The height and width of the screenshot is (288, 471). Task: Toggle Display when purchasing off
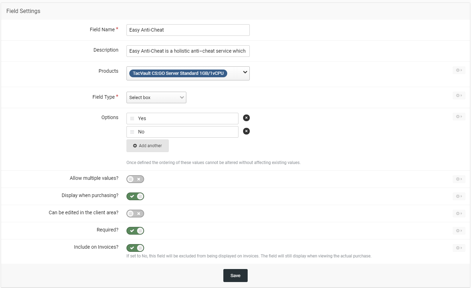click(135, 196)
